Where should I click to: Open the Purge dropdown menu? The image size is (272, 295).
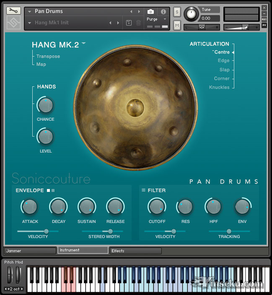pos(156,19)
